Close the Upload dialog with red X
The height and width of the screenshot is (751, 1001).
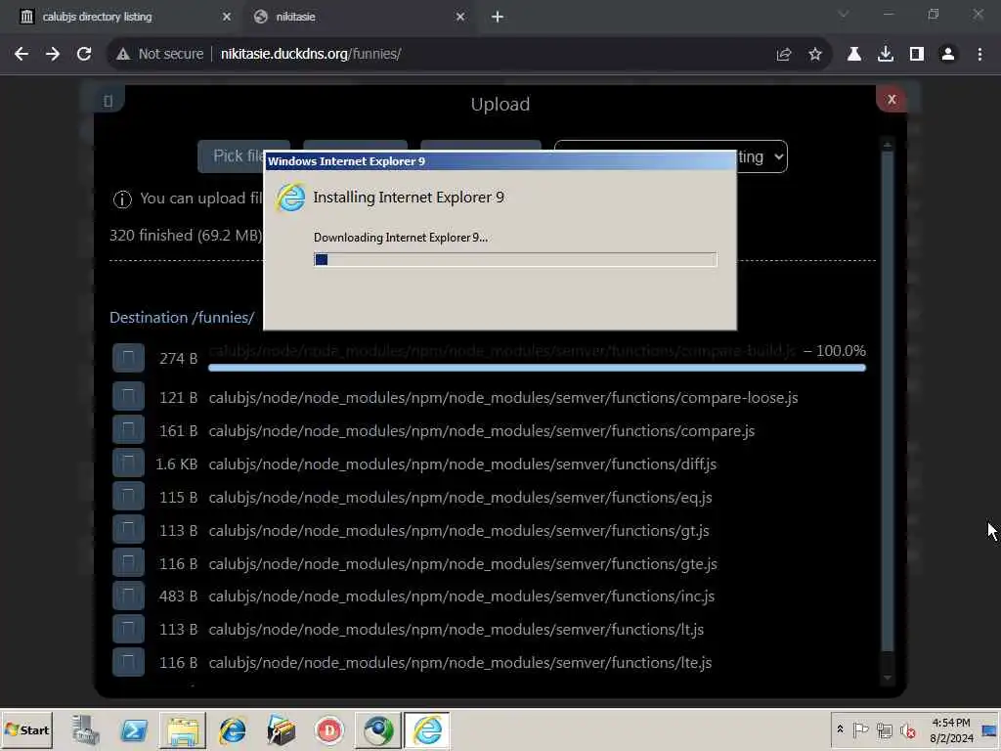coord(892,99)
